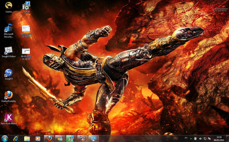Open Windows Explorer folder on taskbar

tap(27, 138)
